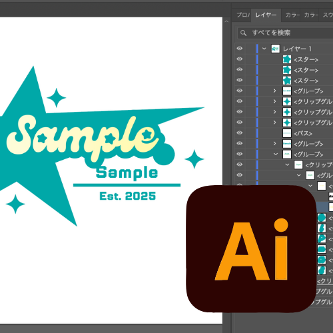Select the sparkle right of the script Sample lettering
This screenshot has height=333, width=333.
pyautogui.click(x=194, y=159)
